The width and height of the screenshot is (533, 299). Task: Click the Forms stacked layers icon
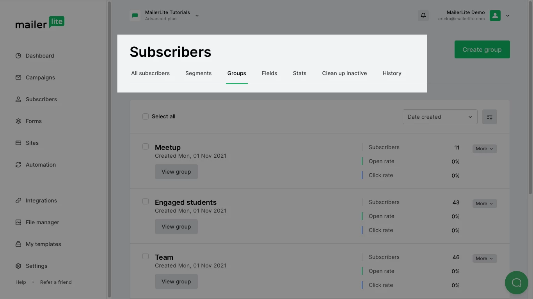click(18, 121)
